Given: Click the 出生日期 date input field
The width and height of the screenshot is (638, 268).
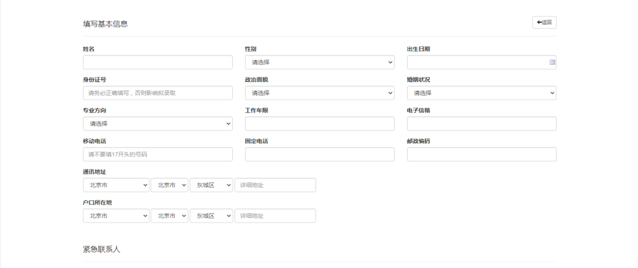Looking at the screenshot, I should (476, 63).
